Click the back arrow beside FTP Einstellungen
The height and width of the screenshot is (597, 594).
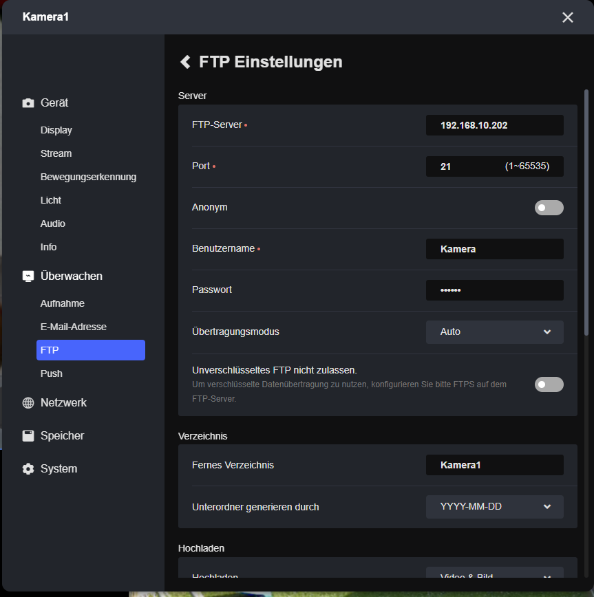click(184, 62)
